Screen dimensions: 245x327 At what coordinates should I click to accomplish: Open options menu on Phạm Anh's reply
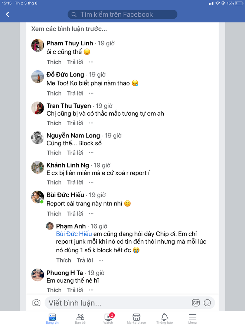pyautogui.click(x=101, y=260)
